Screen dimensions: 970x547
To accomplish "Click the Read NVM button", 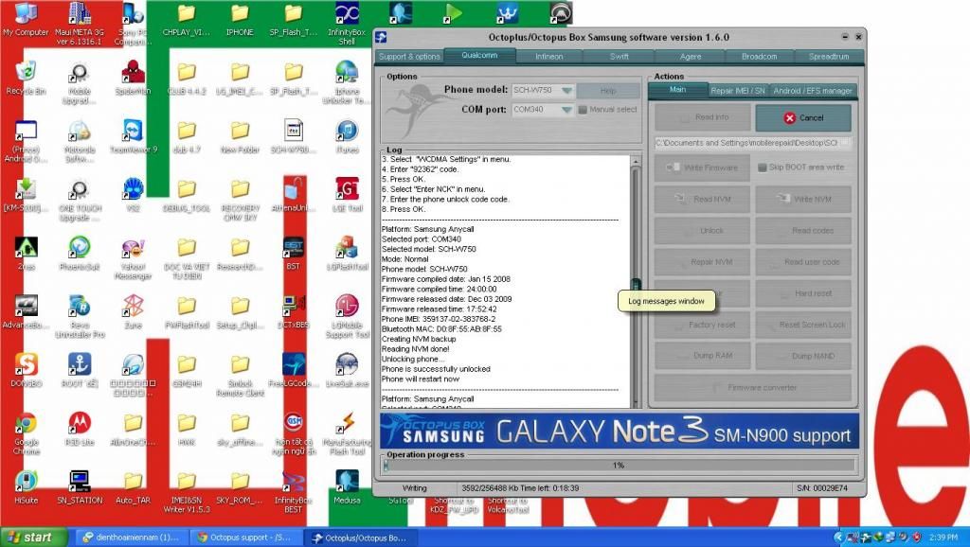I will (702, 199).
